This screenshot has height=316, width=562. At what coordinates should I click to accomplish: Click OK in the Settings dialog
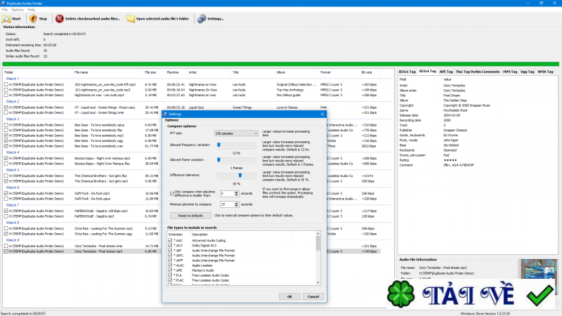(x=289, y=296)
